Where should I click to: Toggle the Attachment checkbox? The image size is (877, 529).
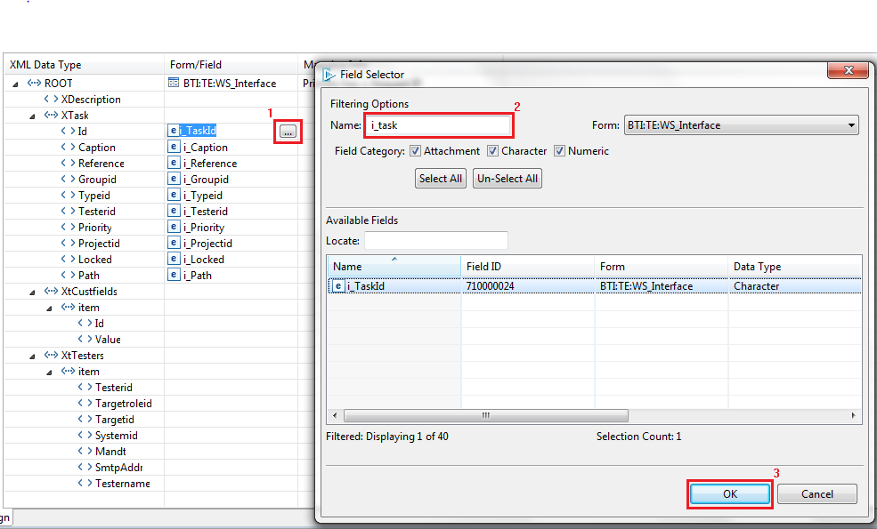[x=415, y=151]
